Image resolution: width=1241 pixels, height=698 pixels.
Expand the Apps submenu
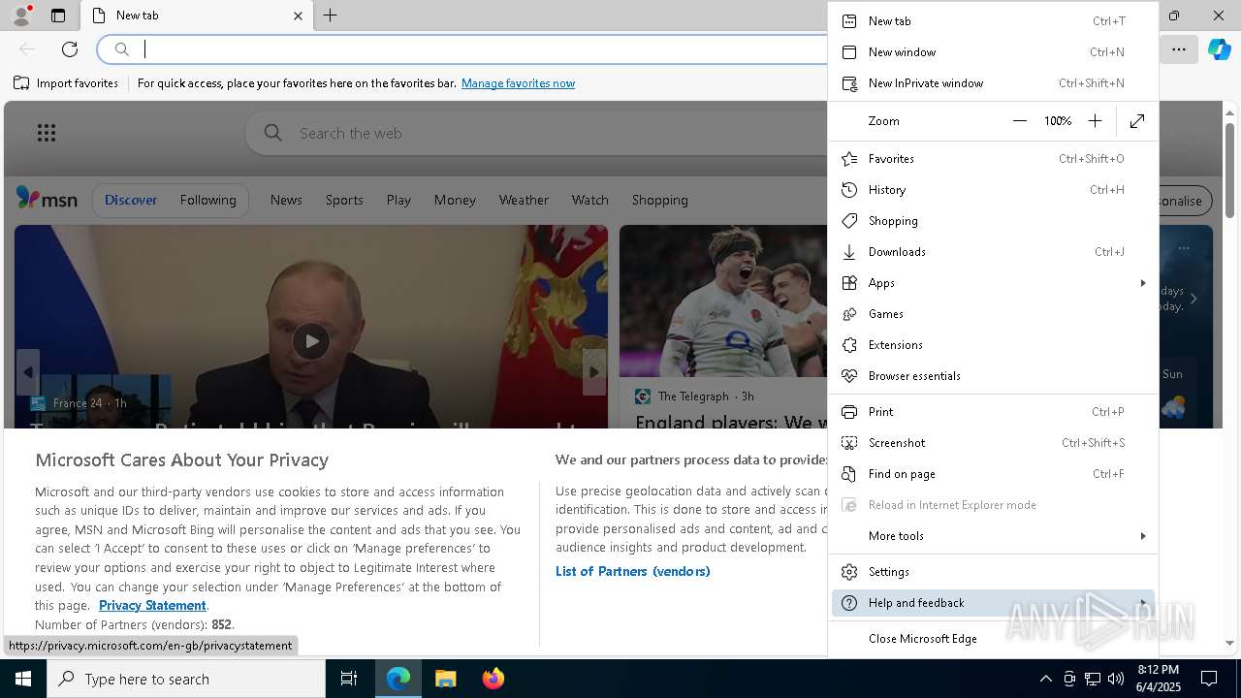point(993,283)
